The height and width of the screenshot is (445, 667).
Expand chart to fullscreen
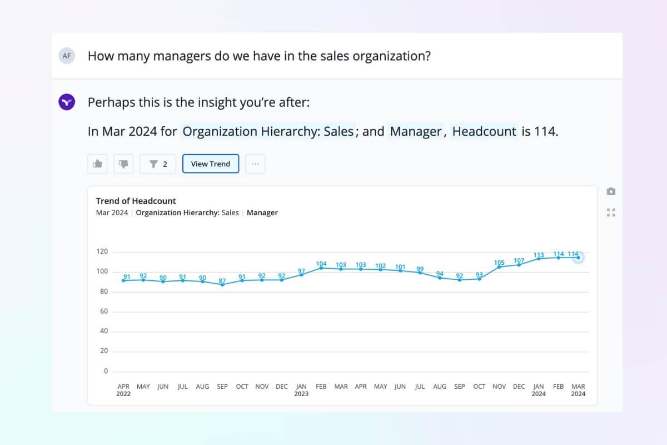point(611,212)
